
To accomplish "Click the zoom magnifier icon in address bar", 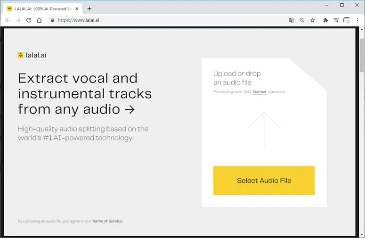I will click(302, 20).
